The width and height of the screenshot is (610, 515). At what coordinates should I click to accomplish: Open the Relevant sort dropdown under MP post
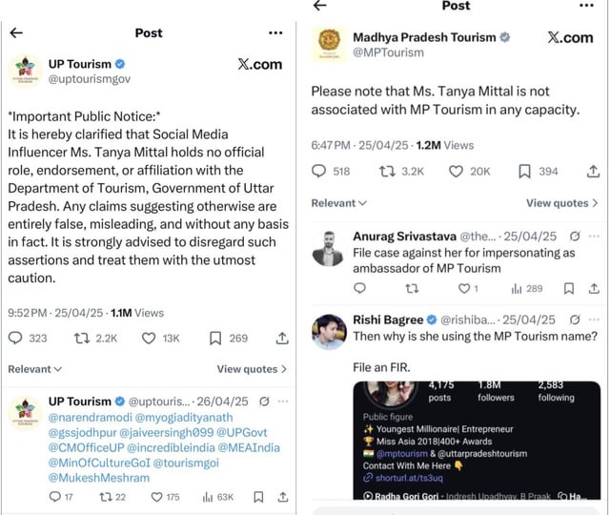coord(339,203)
